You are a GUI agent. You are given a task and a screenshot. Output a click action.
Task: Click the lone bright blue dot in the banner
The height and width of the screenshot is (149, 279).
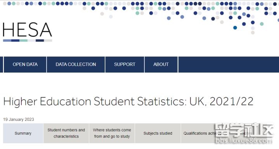tap(235, 28)
